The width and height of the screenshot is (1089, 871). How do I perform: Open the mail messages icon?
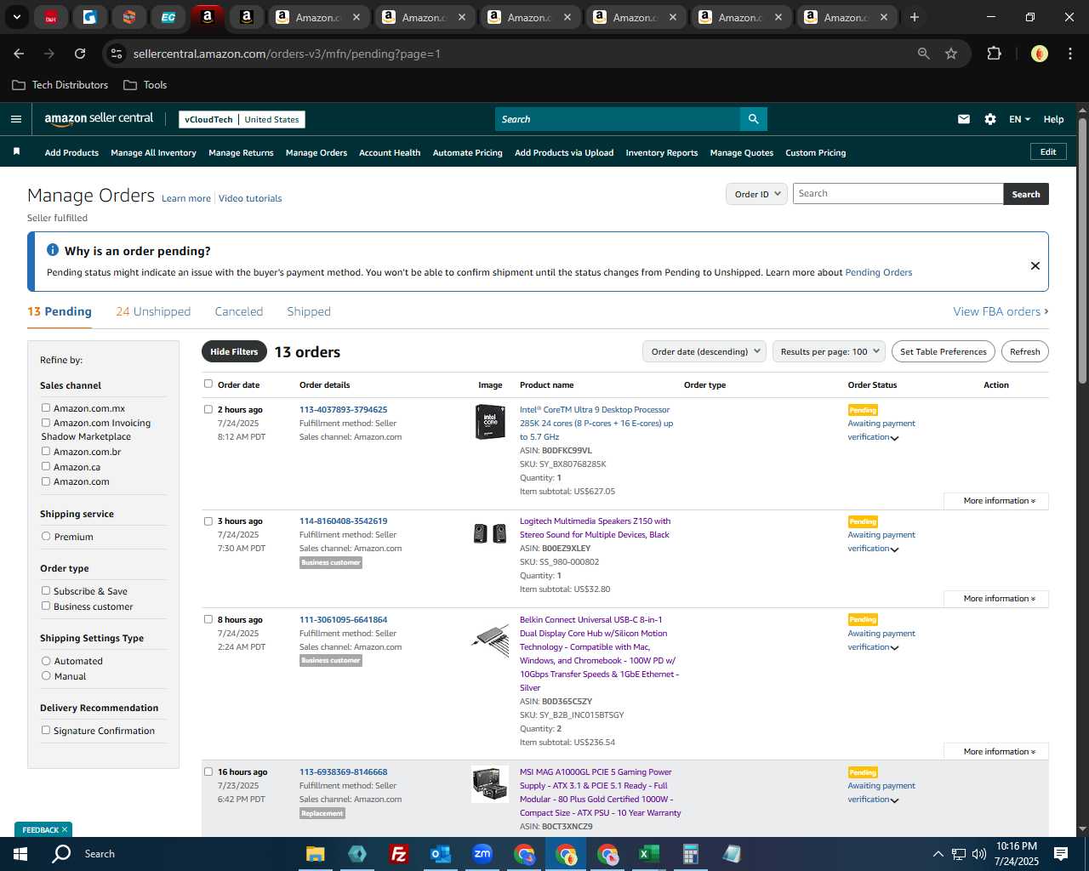click(964, 119)
